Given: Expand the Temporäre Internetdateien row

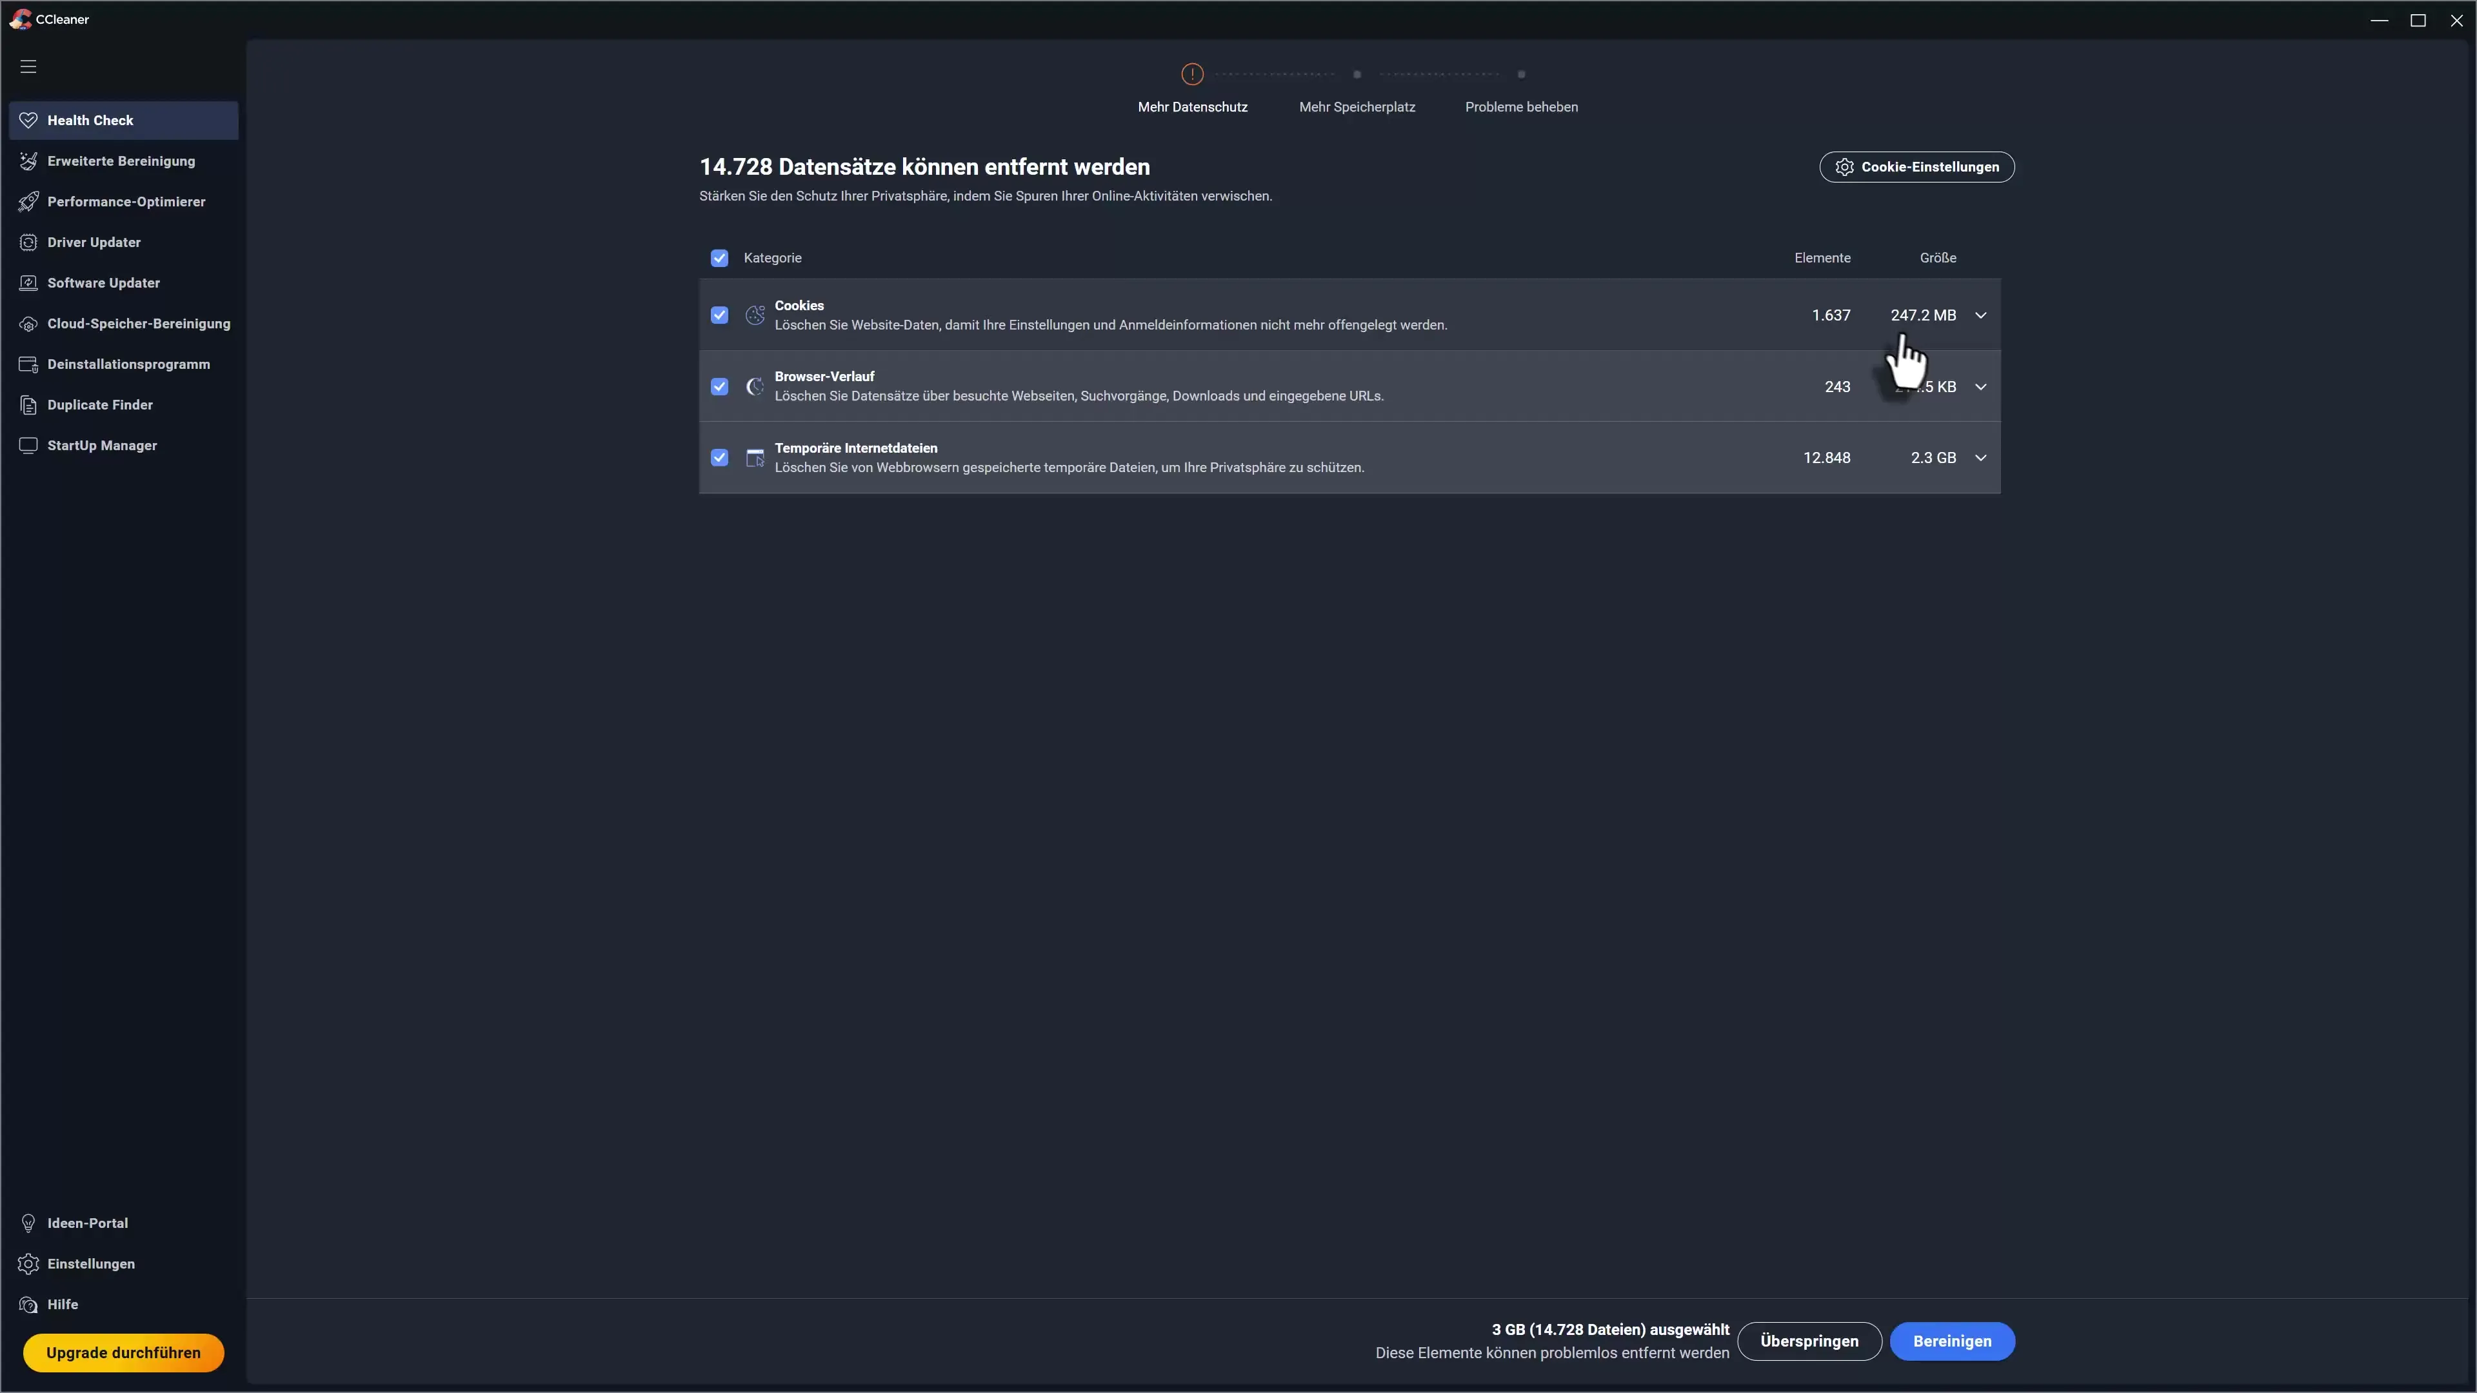Looking at the screenshot, I should (x=1980, y=458).
